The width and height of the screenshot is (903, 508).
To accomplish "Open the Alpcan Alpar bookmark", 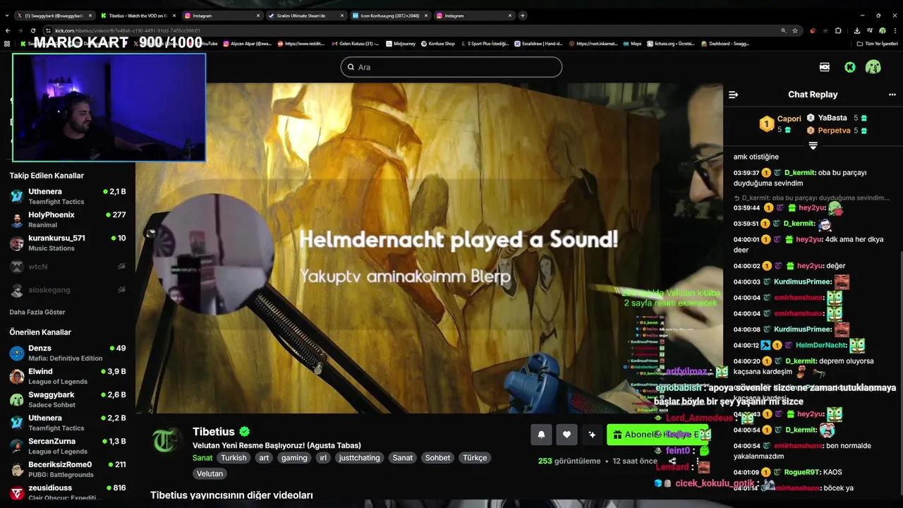I will [x=248, y=44].
